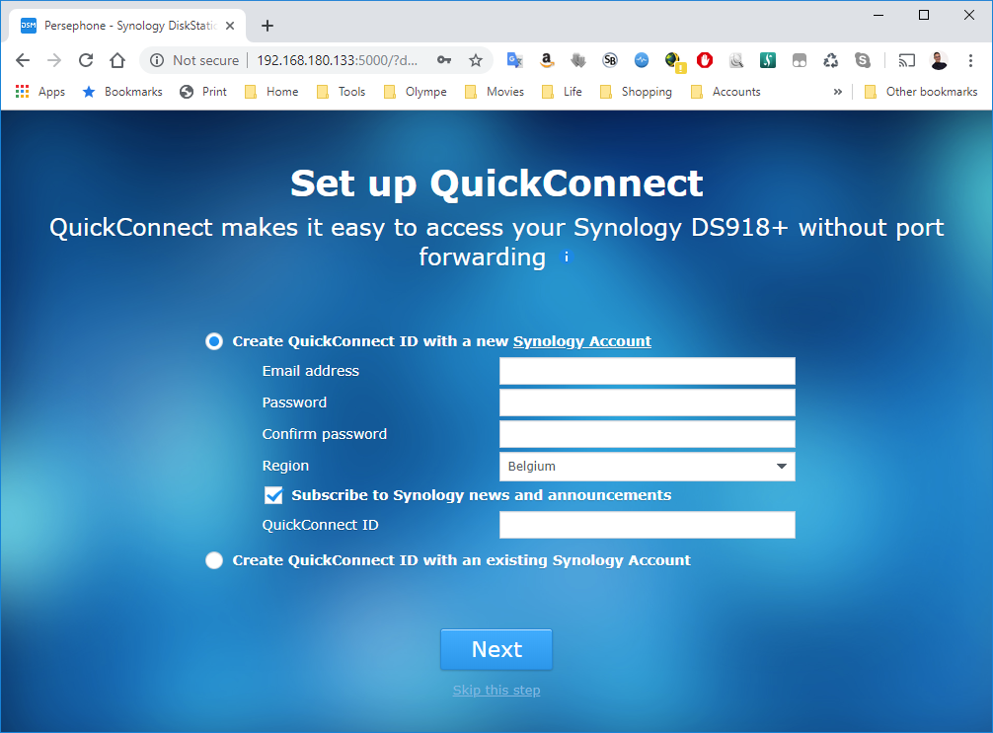Open the magnifying glass extension
The height and width of the screenshot is (733, 993).
[736, 60]
